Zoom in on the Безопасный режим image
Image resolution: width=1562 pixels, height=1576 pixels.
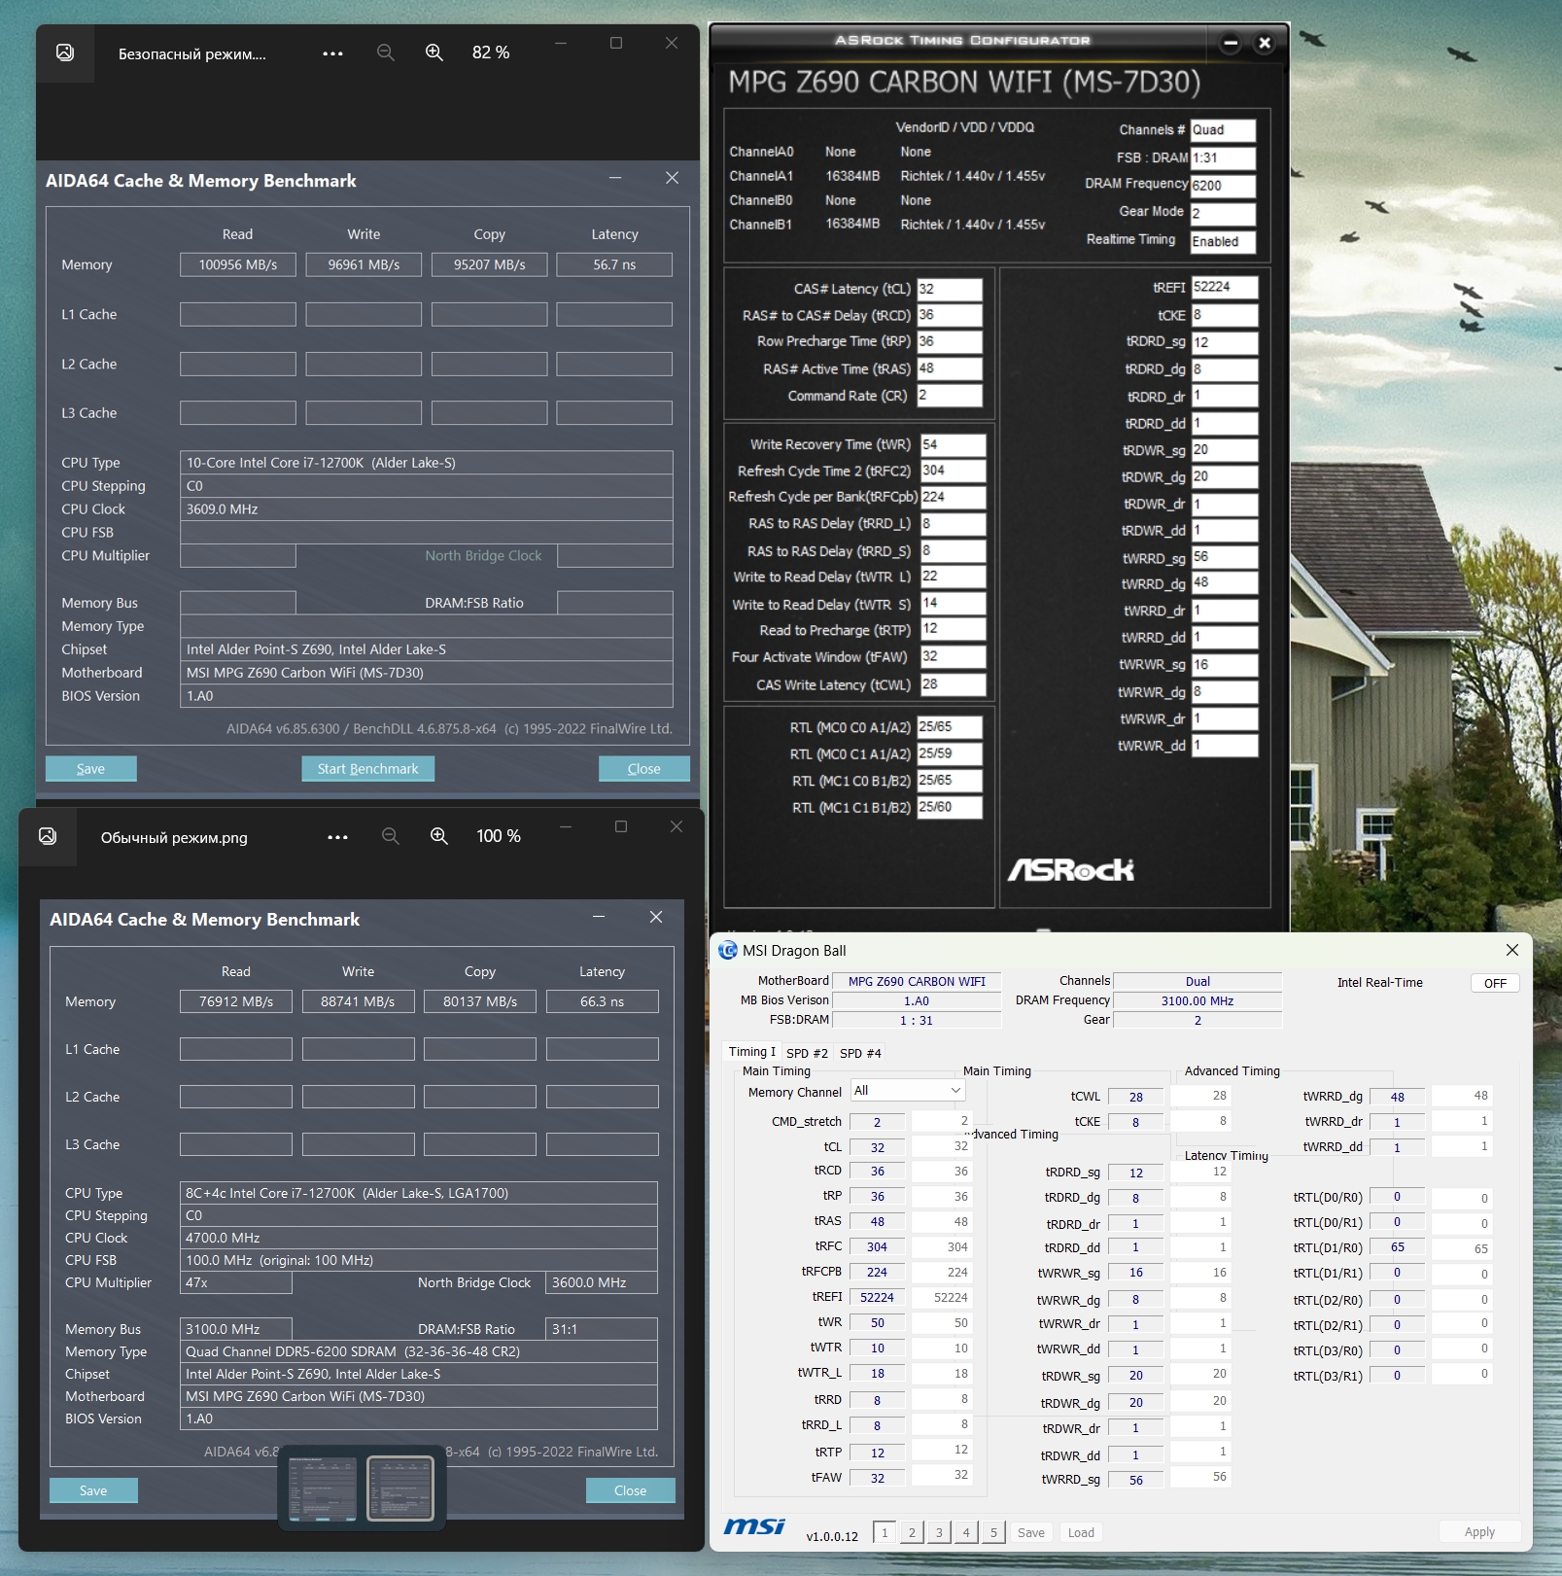(x=434, y=53)
